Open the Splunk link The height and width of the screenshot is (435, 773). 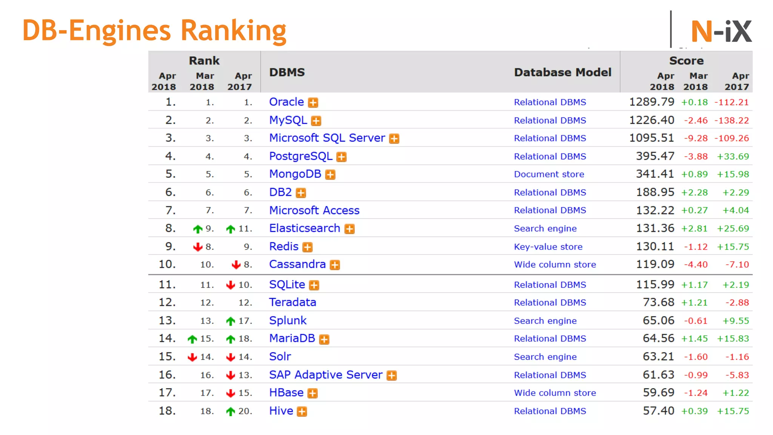click(x=288, y=321)
